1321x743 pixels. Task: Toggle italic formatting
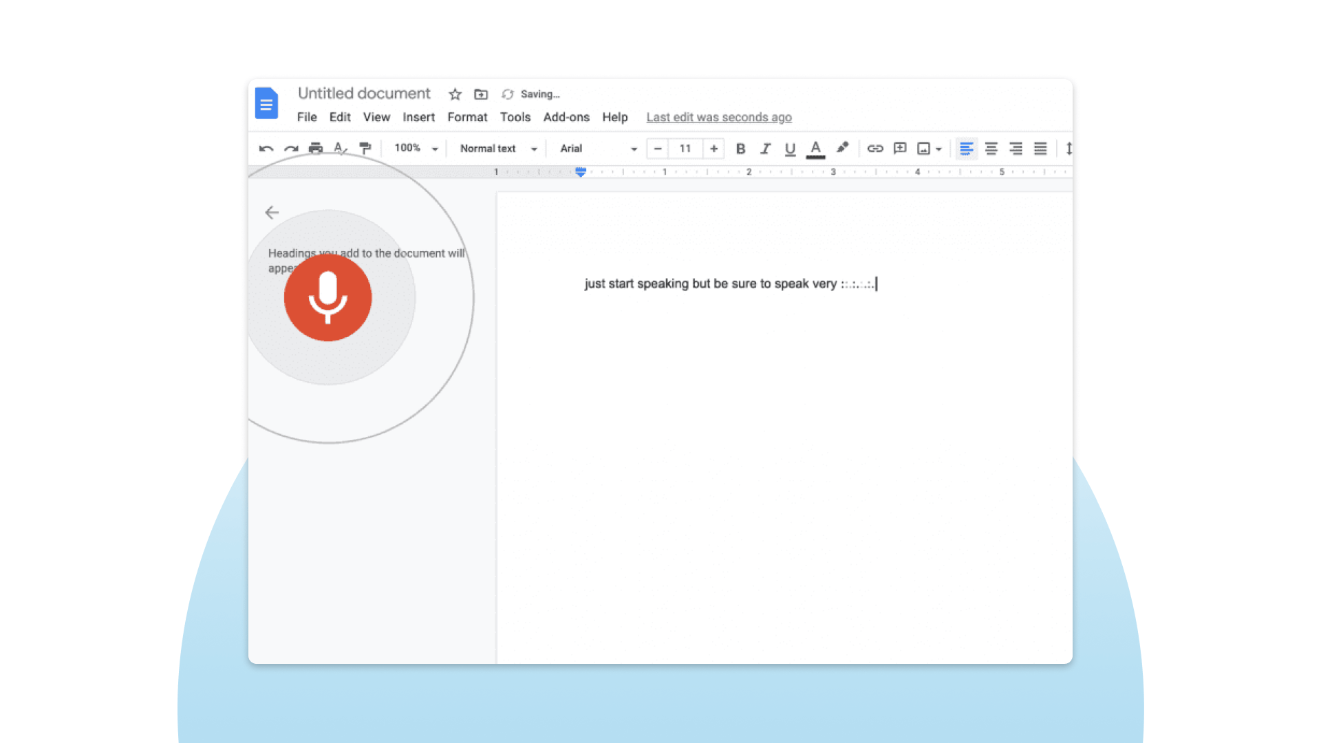[765, 149]
